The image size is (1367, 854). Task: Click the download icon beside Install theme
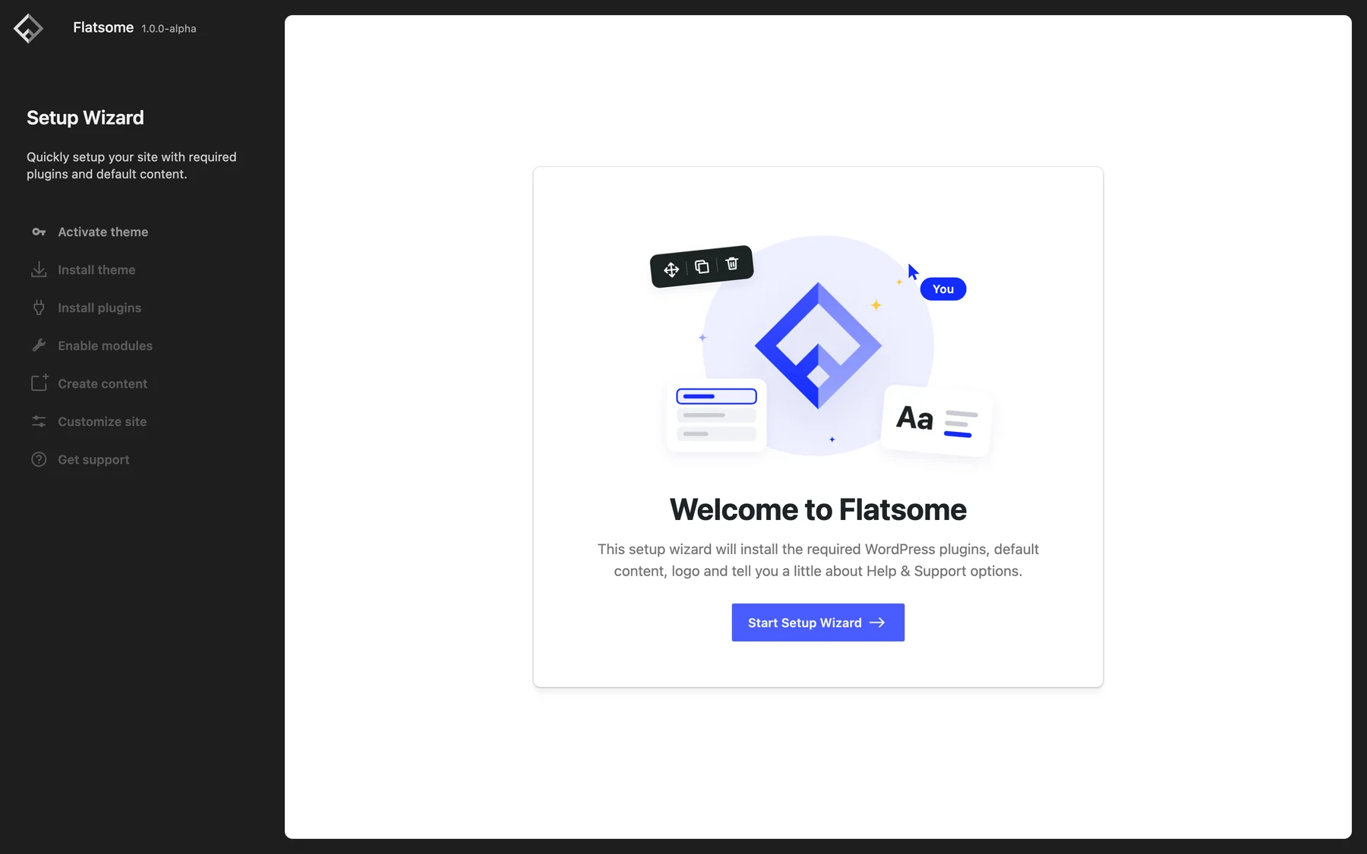[39, 269]
